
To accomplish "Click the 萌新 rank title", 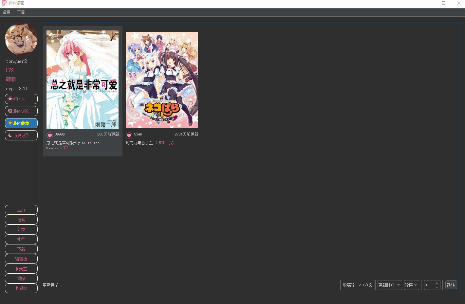I will pos(11,80).
